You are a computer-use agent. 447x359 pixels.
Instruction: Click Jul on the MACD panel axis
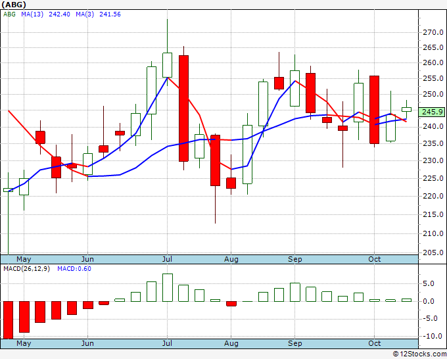click(167, 343)
